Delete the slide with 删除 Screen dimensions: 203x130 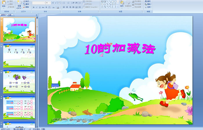pyautogui.click(x=26, y=7)
